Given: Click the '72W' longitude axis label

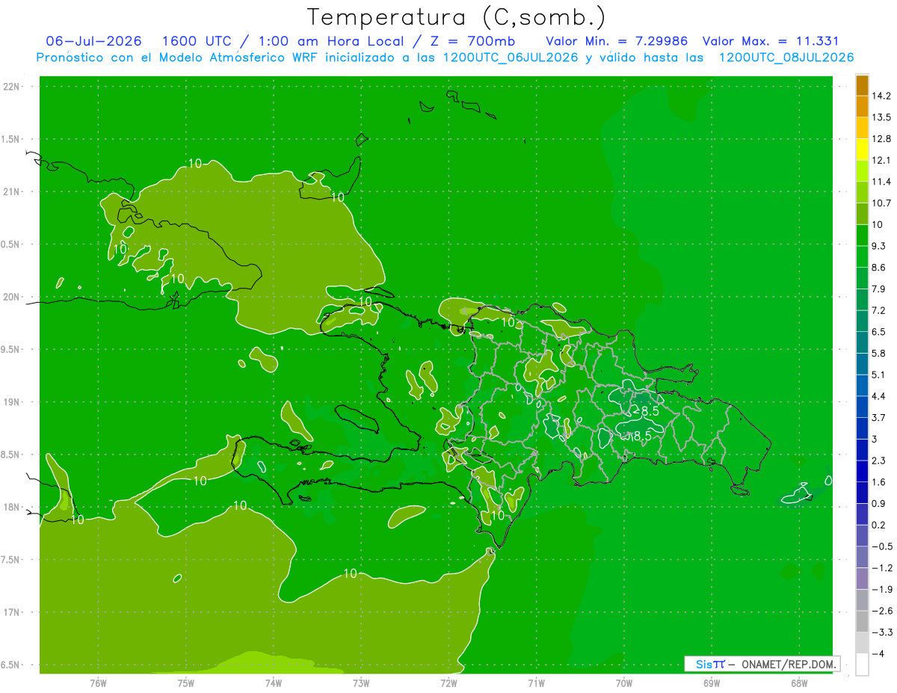Looking at the screenshot, I should click(x=449, y=683).
